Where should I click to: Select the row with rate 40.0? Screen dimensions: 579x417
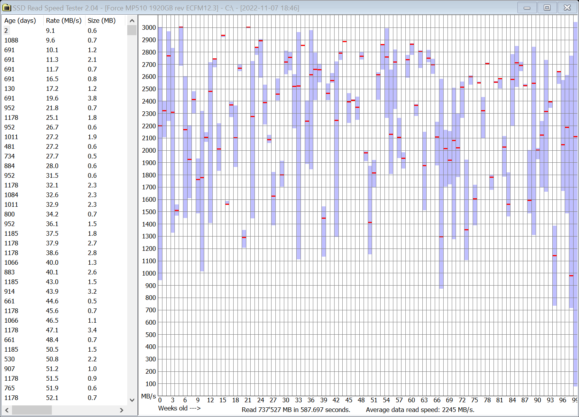pyautogui.click(x=65, y=262)
